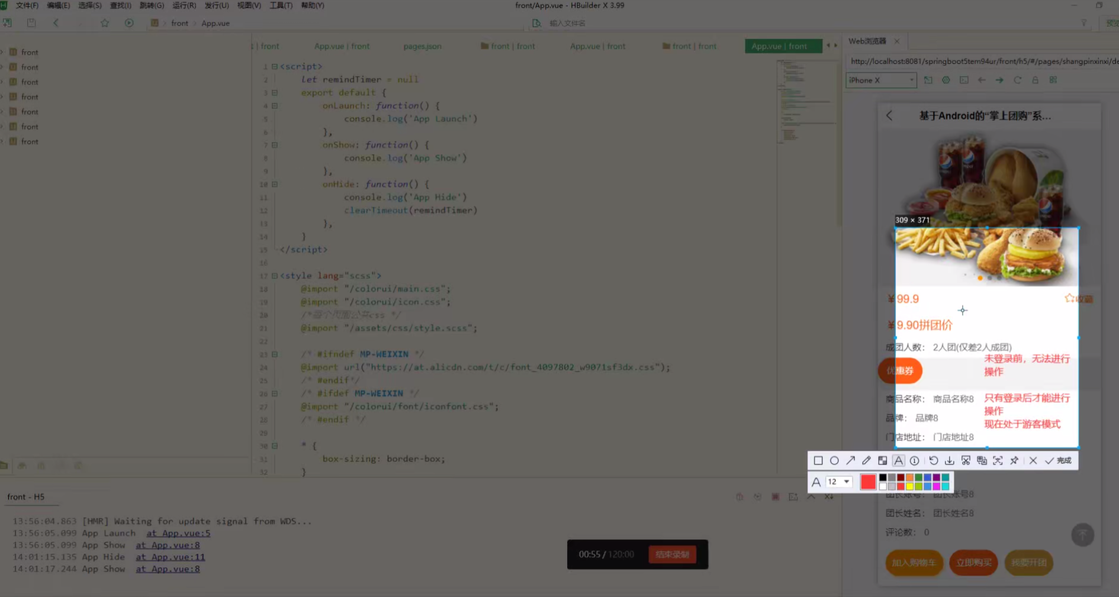Viewport: 1119px width, 597px height.
Task: Click the save file toolbar icon
Action: (x=31, y=23)
